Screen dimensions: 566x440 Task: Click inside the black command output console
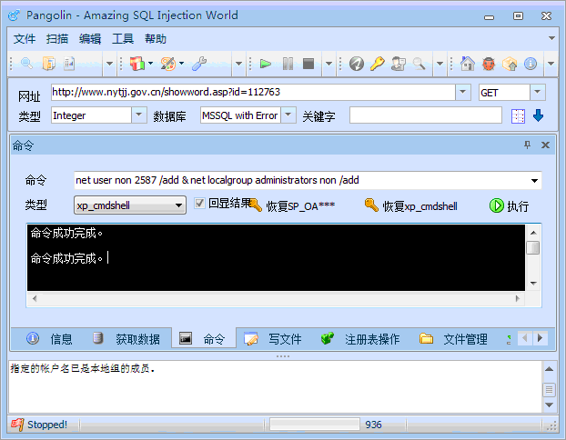click(276, 257)
